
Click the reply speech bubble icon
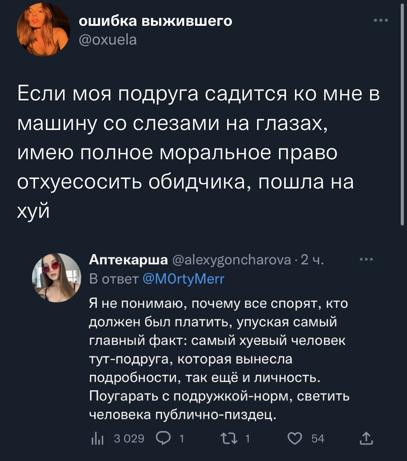(163, 438)
